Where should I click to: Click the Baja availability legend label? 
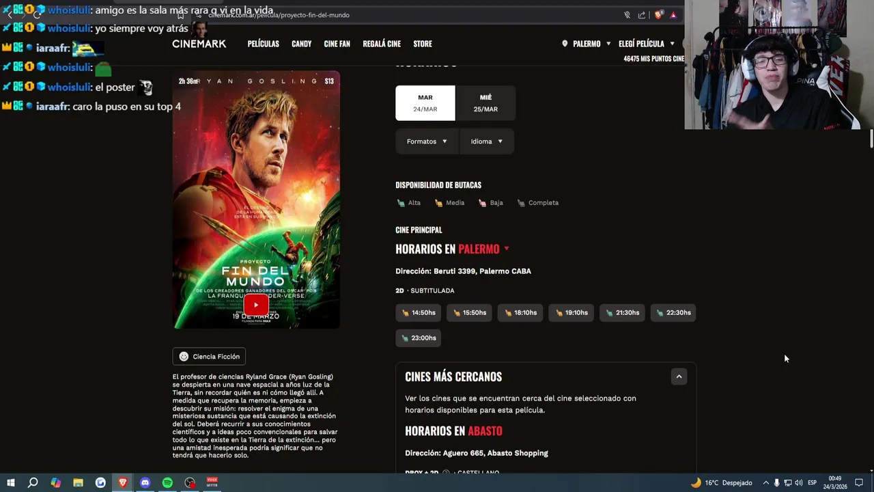click(x=496, y=203)
